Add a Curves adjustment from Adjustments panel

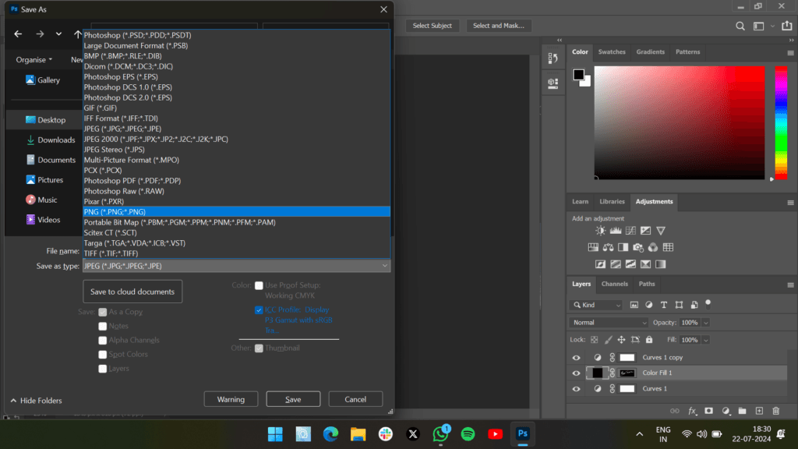[630, 231]
